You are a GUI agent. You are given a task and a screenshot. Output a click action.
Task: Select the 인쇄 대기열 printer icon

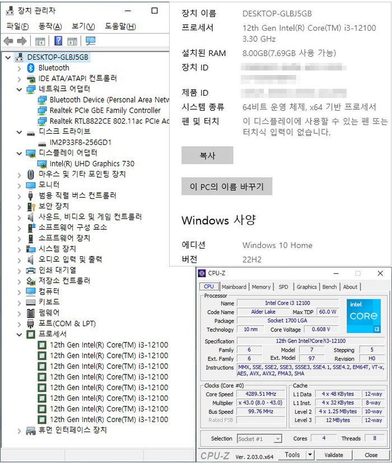[x=31, y=270]
